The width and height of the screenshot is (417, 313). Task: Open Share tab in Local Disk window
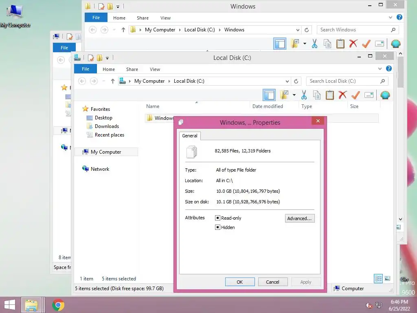132,69
